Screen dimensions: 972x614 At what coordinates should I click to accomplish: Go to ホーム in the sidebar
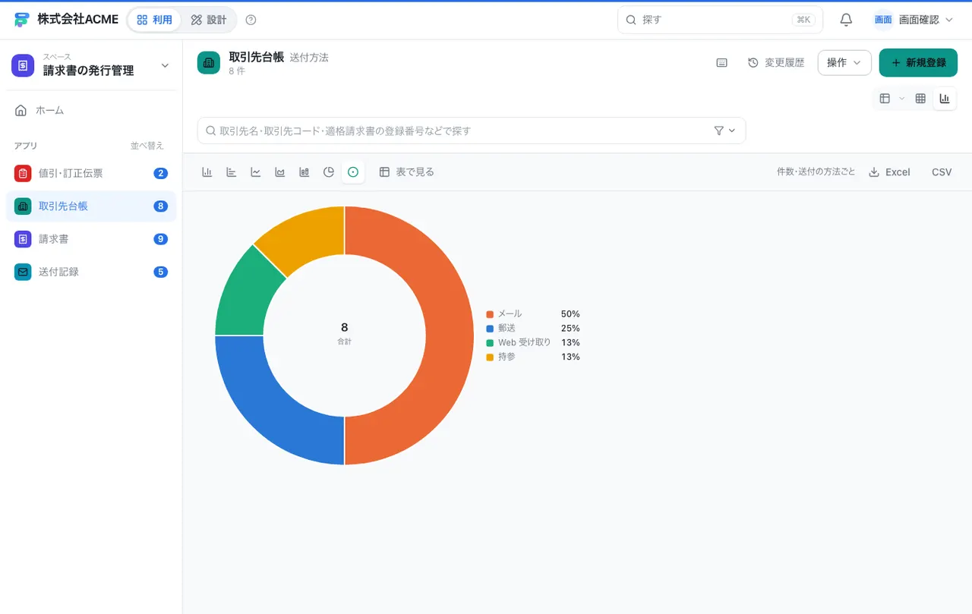91,111
